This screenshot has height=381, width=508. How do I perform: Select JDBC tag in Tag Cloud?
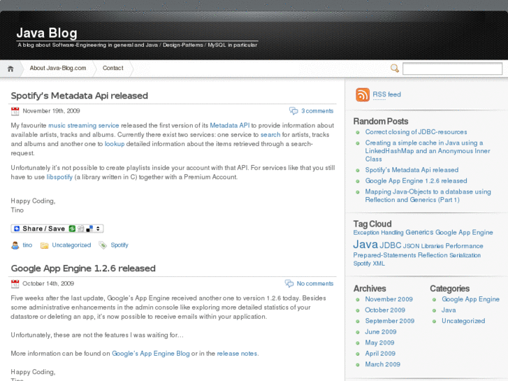[x=391, y=245]
